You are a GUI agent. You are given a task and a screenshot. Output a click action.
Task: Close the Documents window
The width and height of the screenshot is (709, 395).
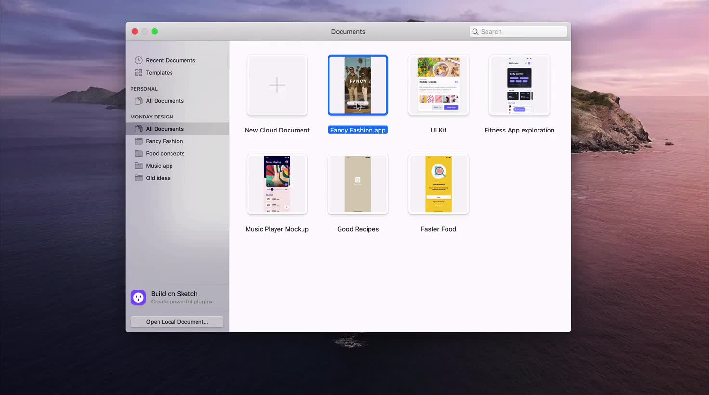click(135, 32)
